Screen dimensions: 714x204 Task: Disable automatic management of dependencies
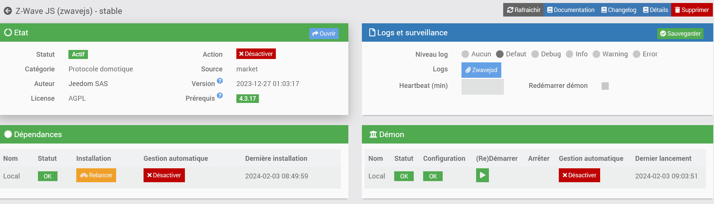[x=164, y=175]
